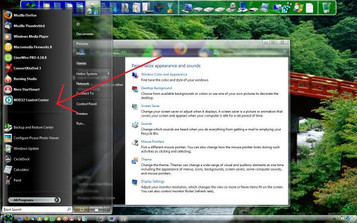Open the Calculator app
Screen dimensions: 357x223
click(x=21, y=169)
